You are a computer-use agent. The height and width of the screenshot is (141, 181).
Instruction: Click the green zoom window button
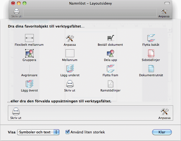coord(24,3)
